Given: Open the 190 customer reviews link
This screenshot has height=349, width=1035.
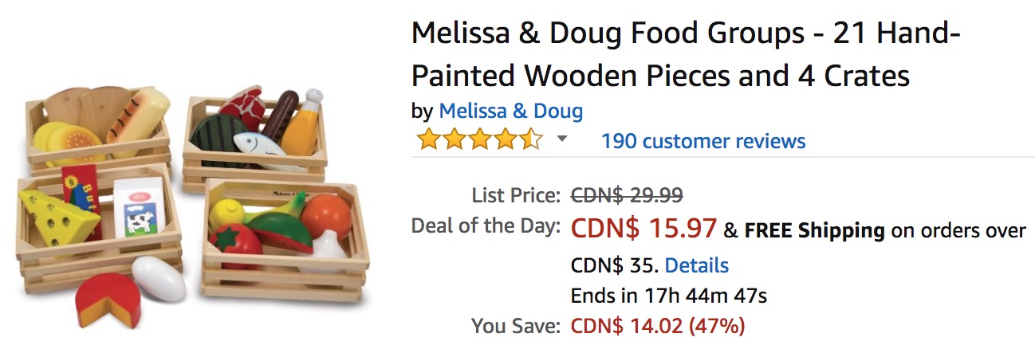Looking at the screenshot, I should coord(702,141).
